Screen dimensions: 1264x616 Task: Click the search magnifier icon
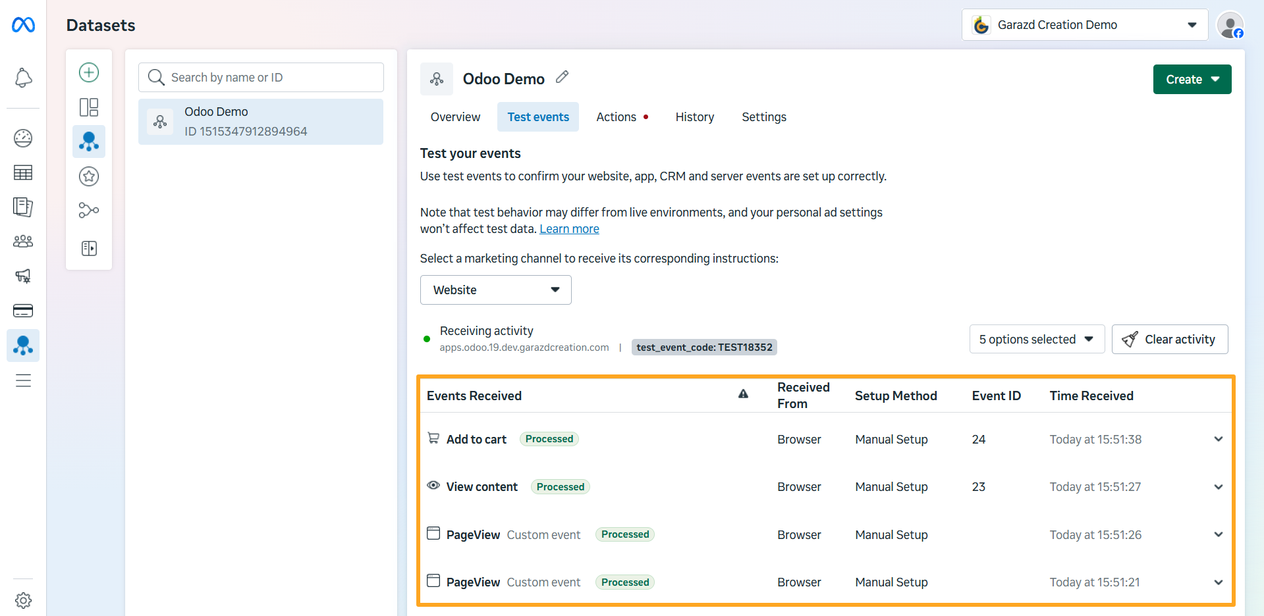coord(156,78)
